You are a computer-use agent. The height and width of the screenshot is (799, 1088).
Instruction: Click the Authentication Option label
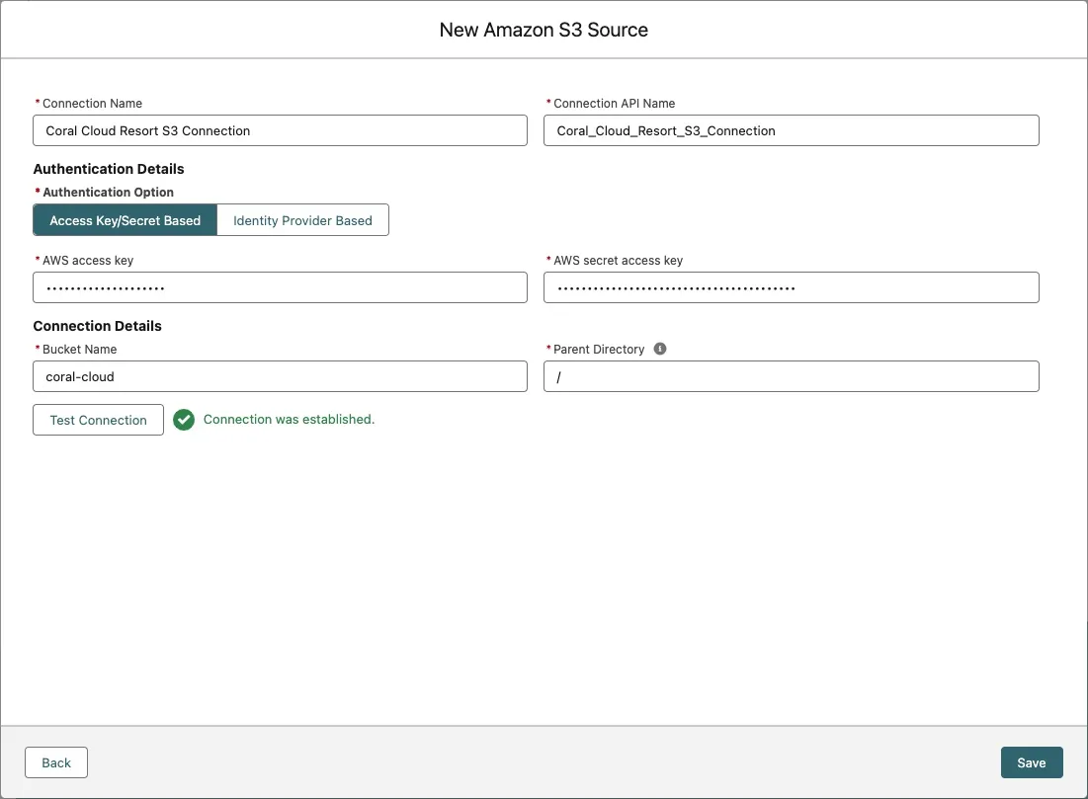(x=108, y=193)
